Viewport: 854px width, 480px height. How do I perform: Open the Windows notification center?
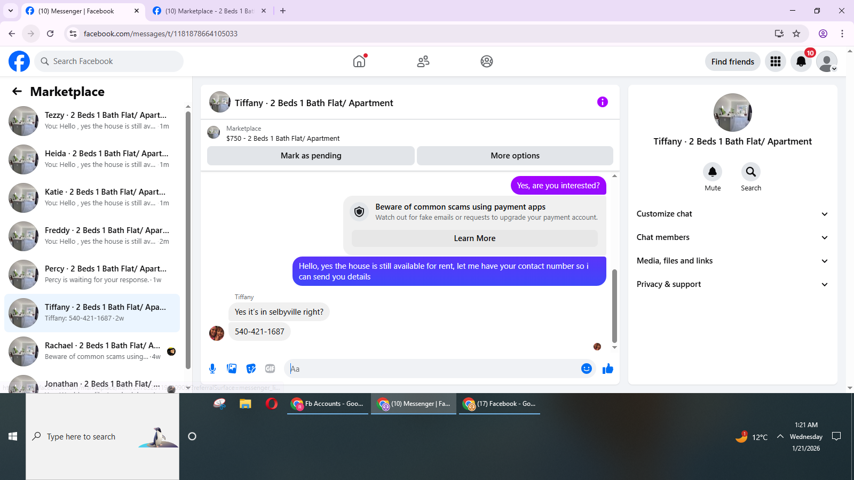(x=836, y=436)
